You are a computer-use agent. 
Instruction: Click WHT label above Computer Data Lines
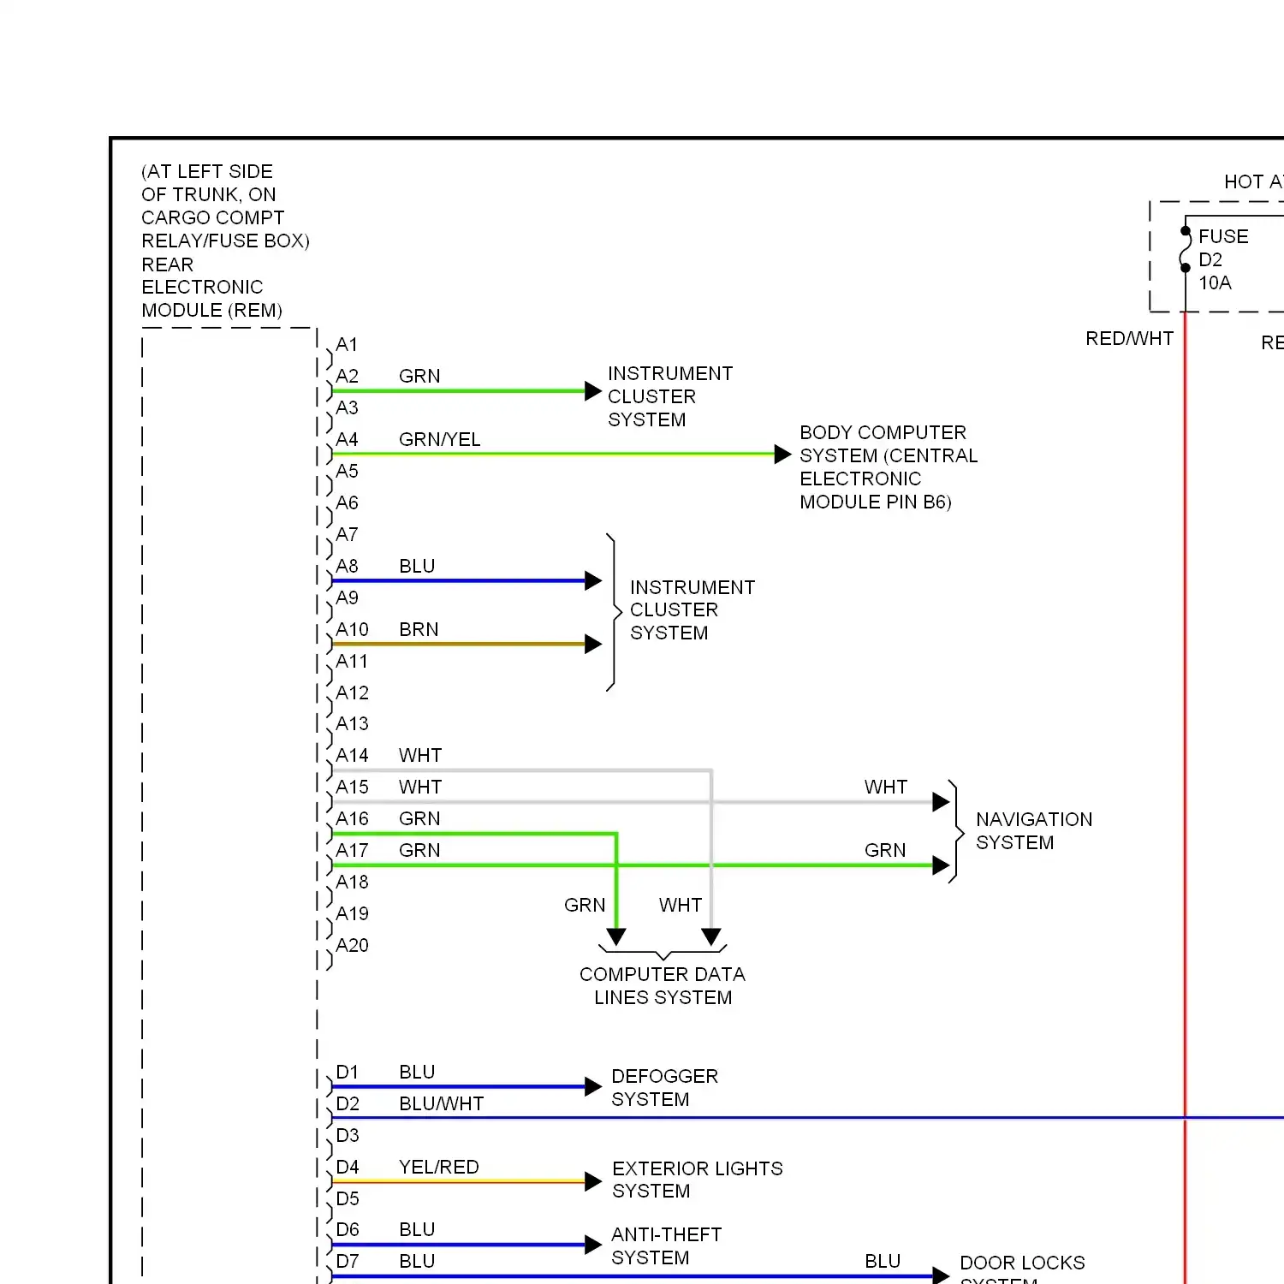(681, 906)
